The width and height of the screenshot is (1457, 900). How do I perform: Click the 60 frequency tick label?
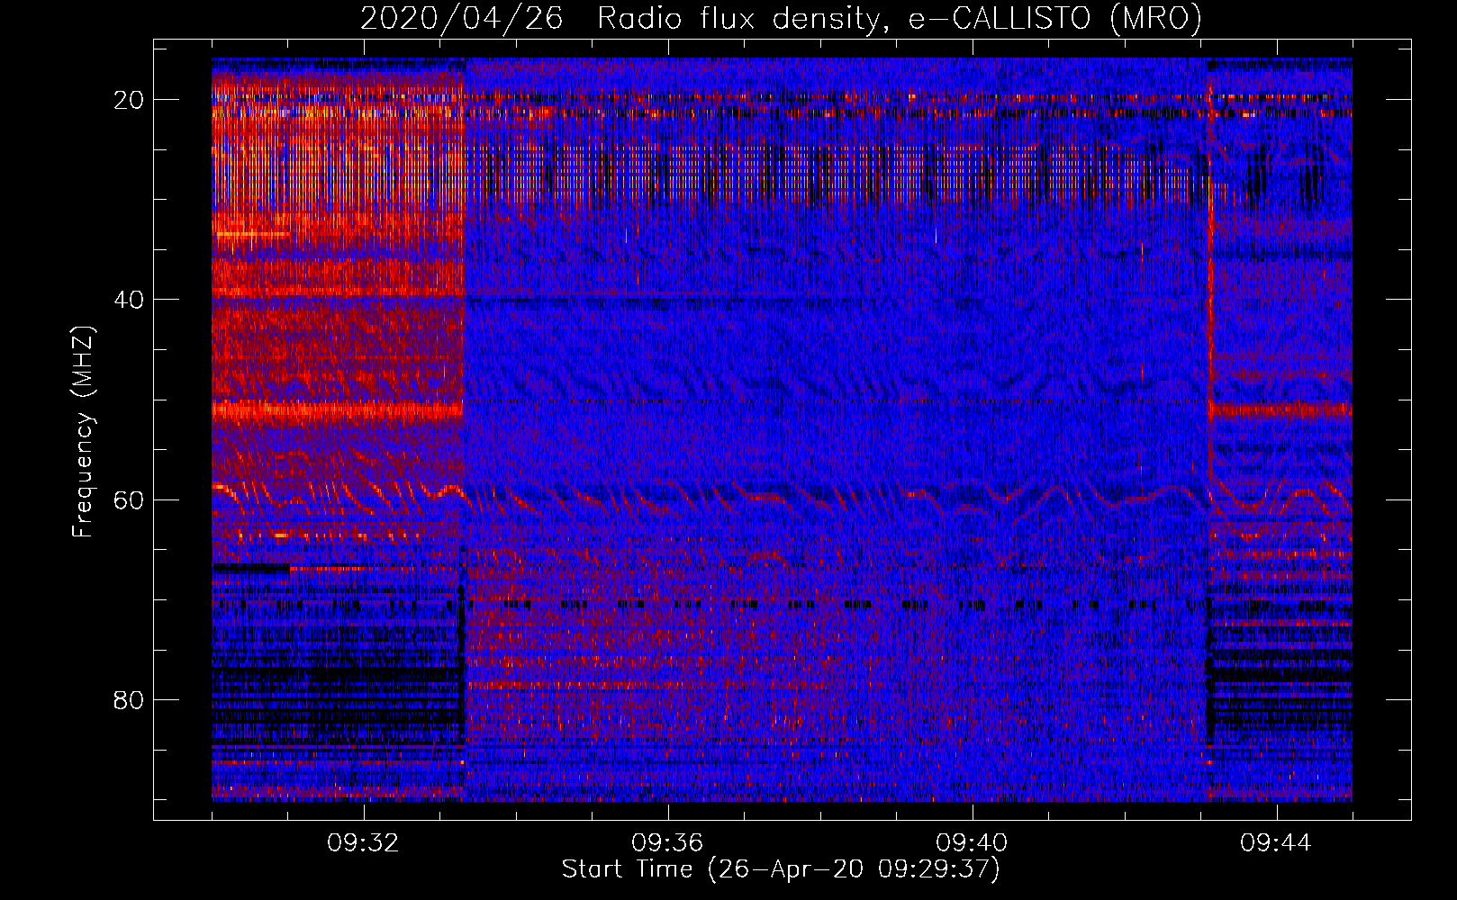[x=129, y=499]
